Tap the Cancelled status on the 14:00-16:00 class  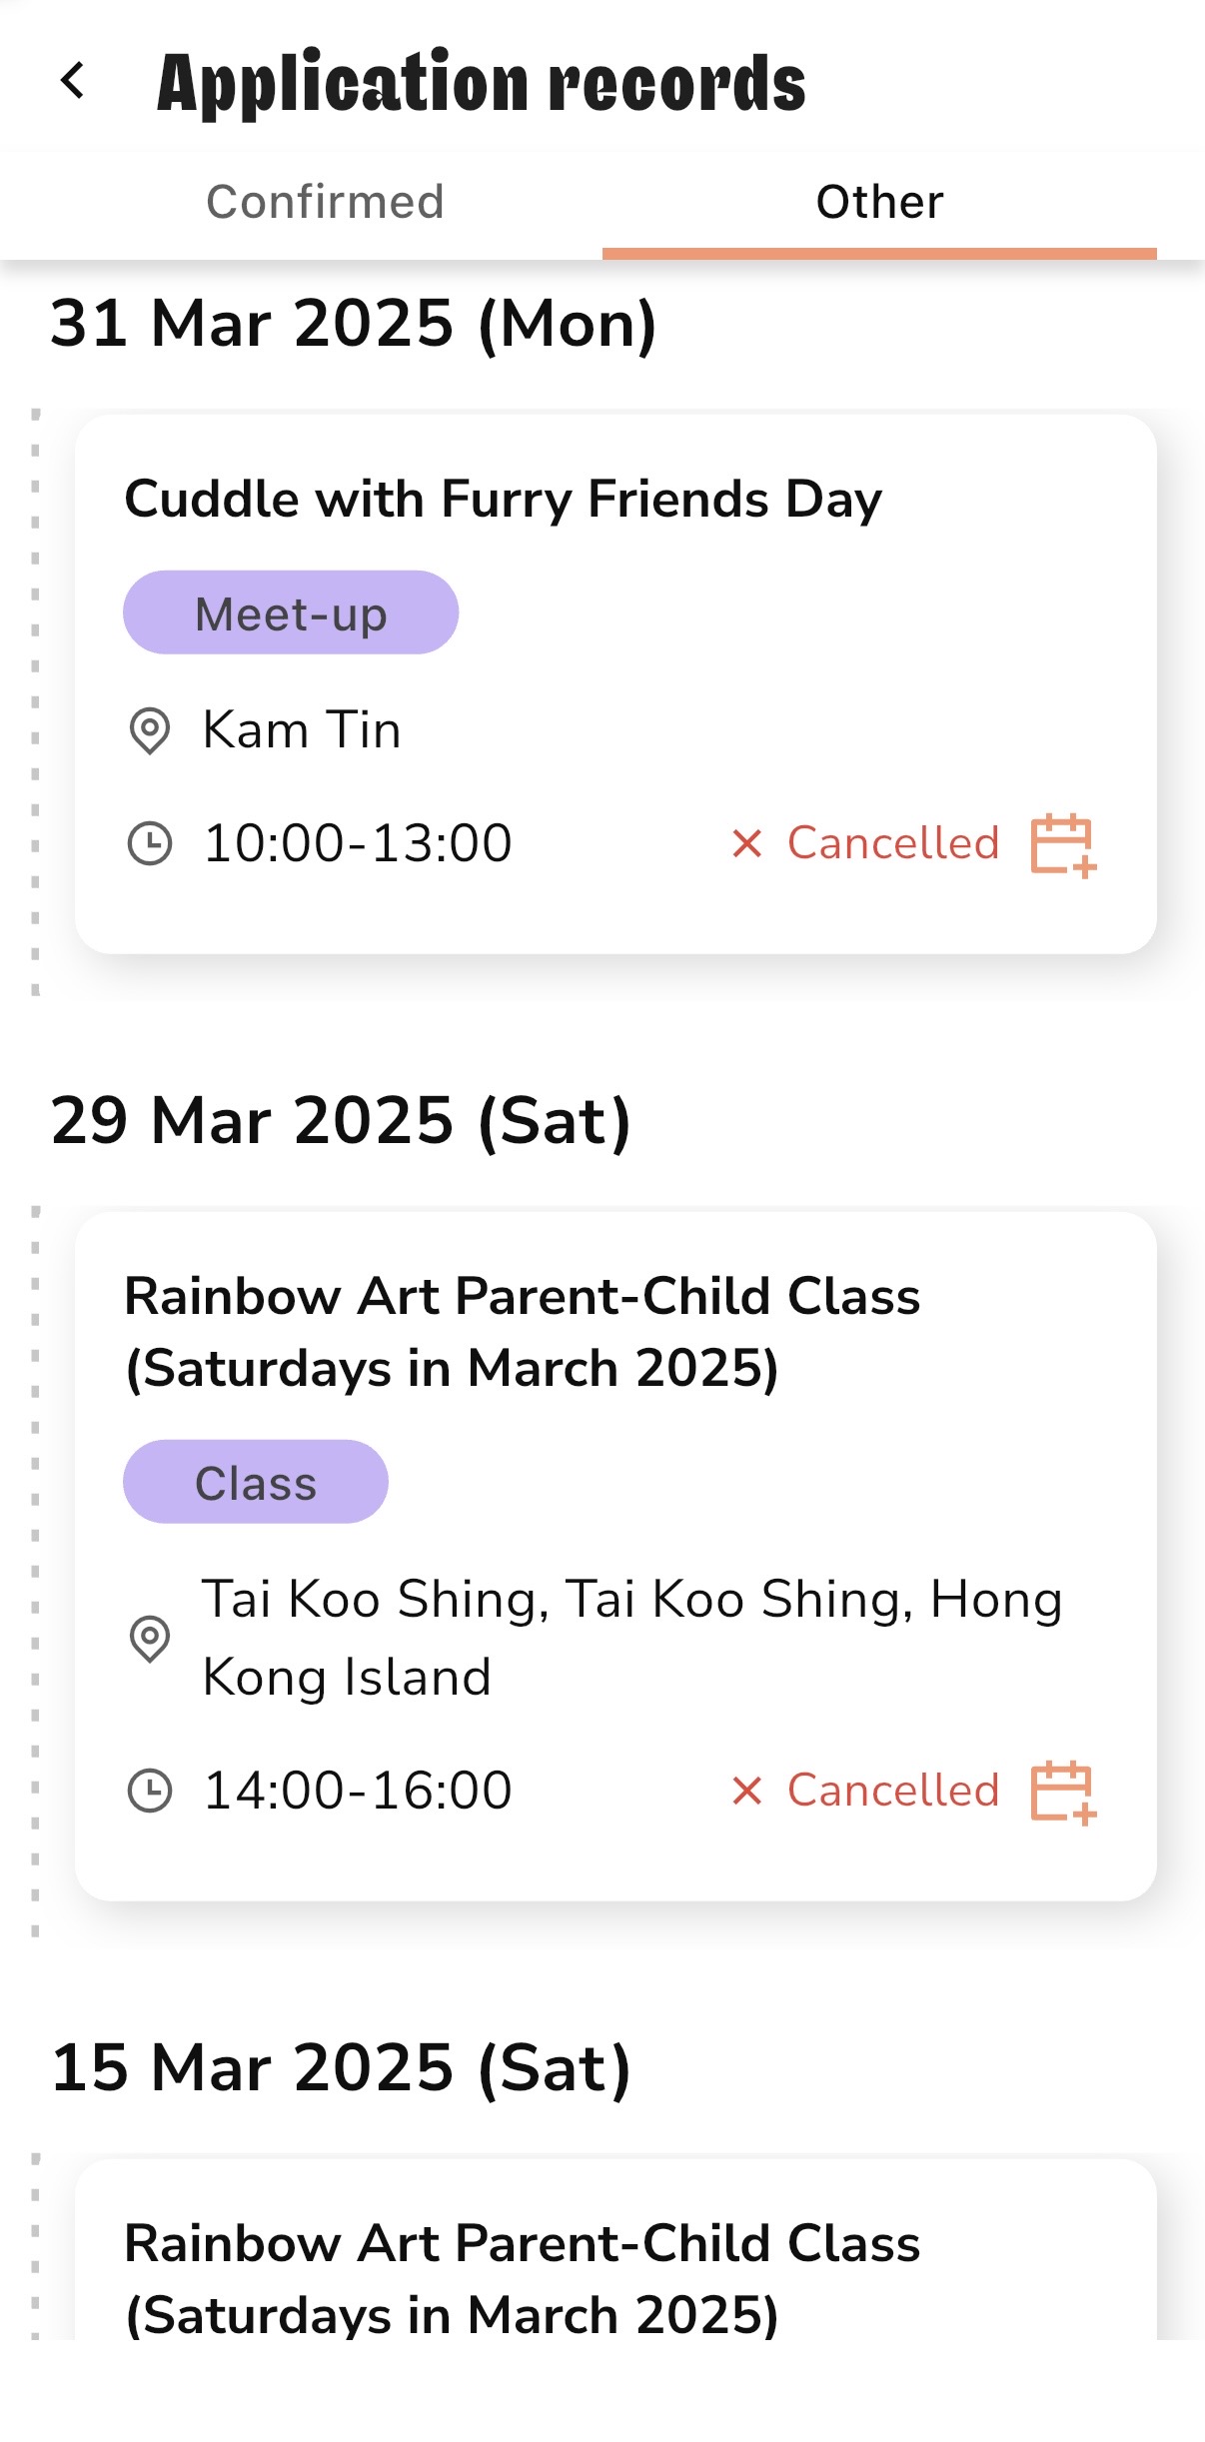click(x=893, y=1791)
